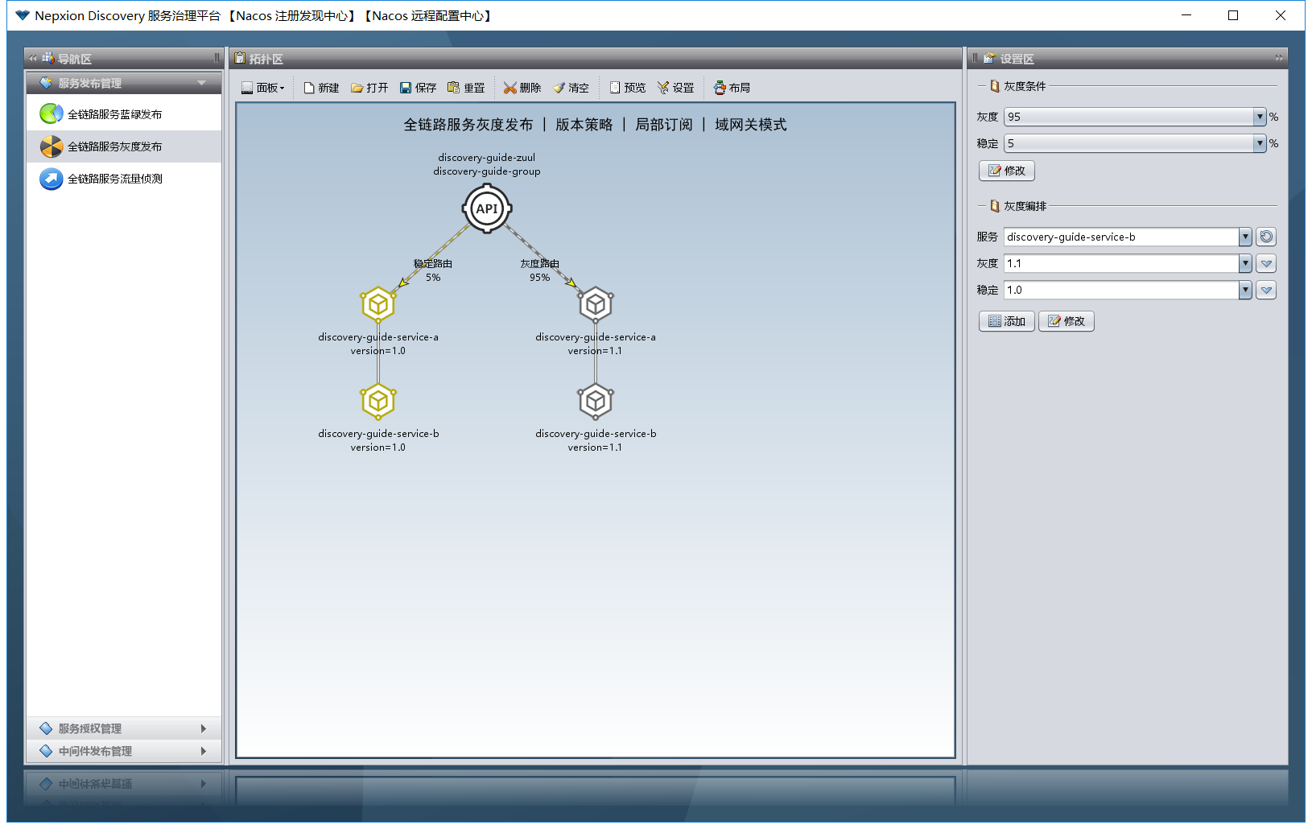
Task: Expand the 稳定 version dropdown showing 1.0
Action: click(1245, 290)
